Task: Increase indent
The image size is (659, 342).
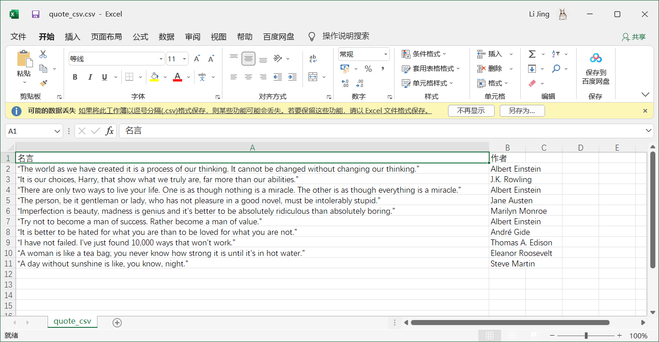Action: click(x=292, y=77)
